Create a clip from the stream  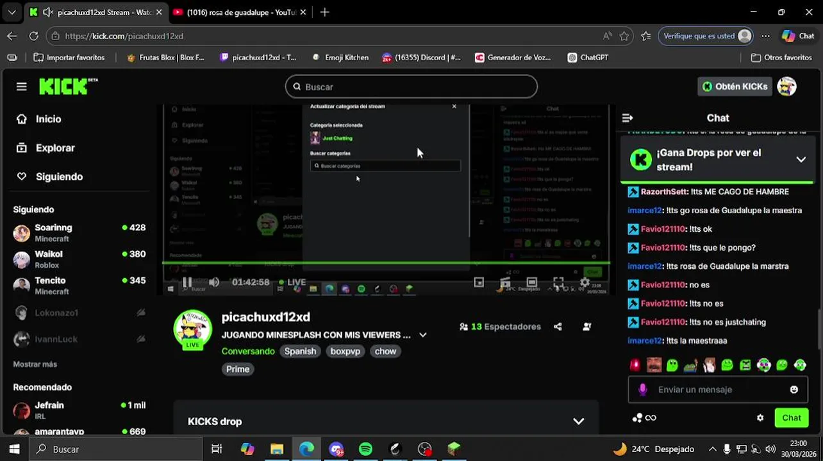point(505,282)
